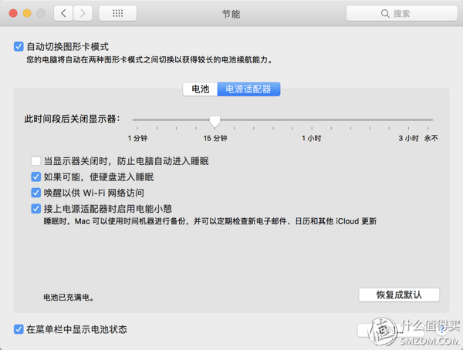Click the 恢复成默认 button
The width and height of the screenshot is (463, 350).
click(x=399, y=294)
